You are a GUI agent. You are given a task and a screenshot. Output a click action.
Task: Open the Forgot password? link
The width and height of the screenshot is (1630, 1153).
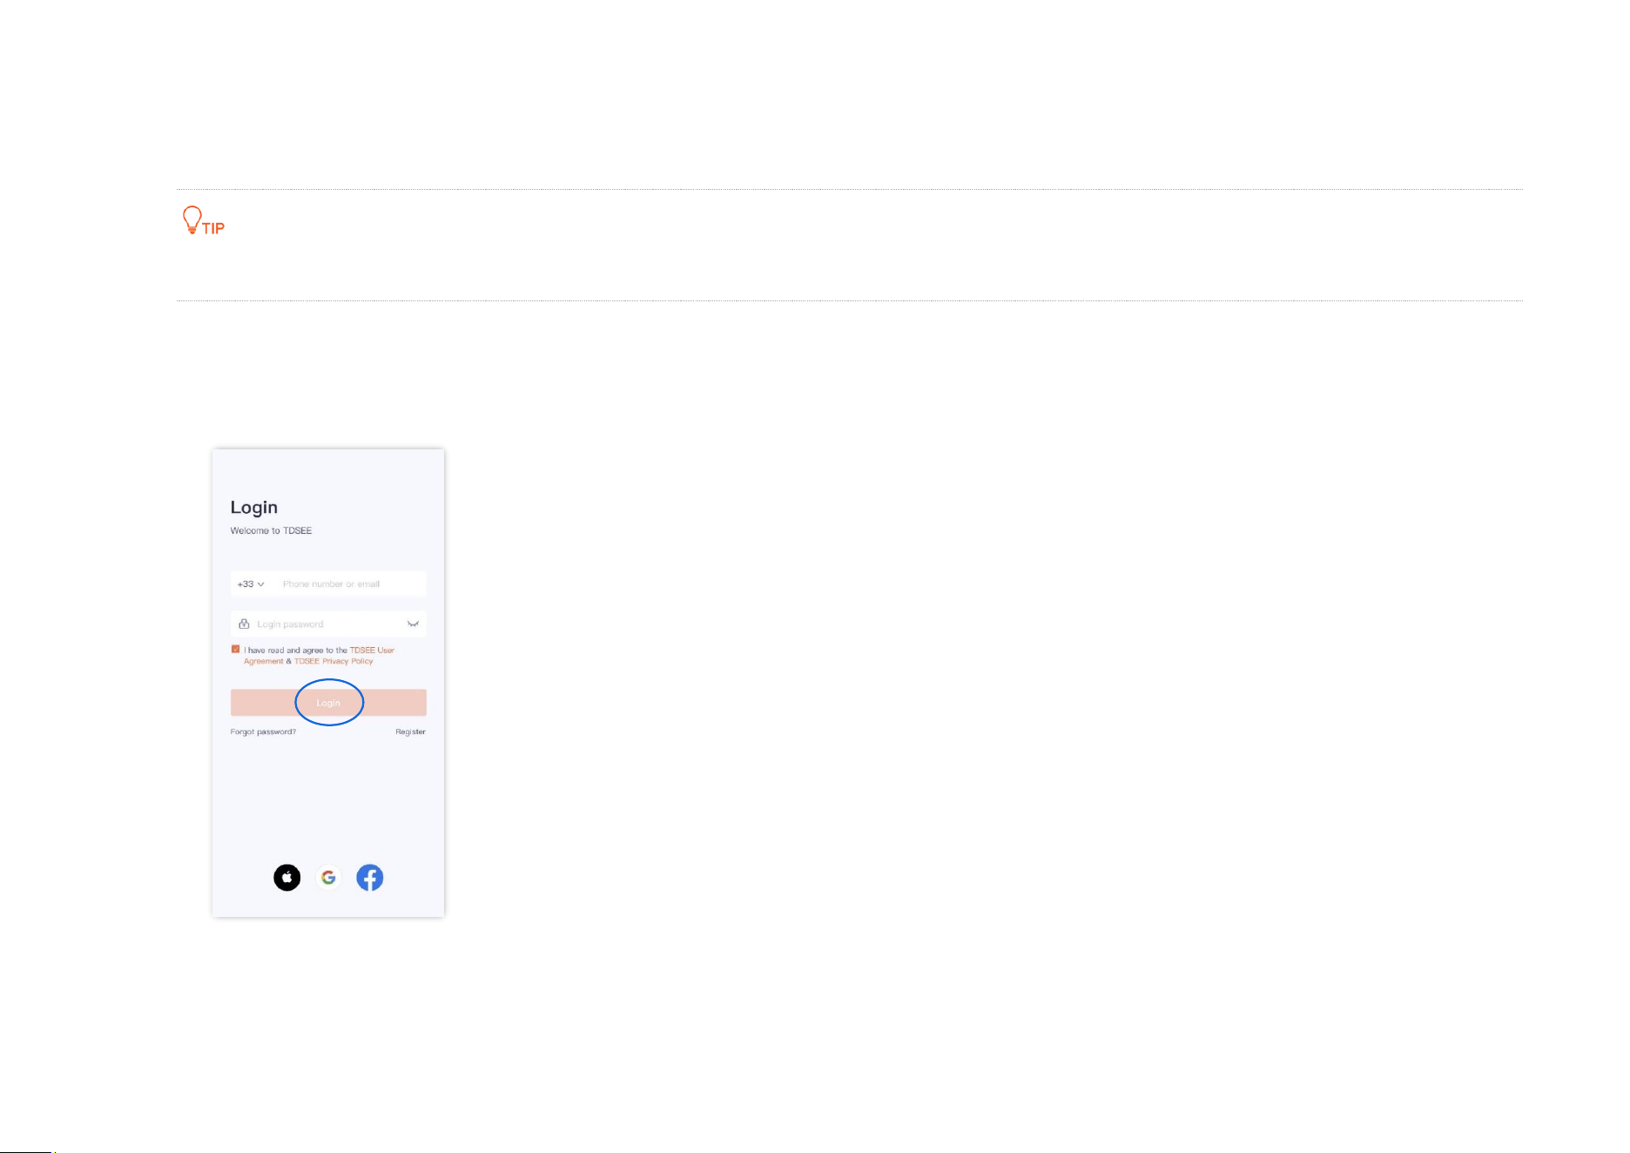click(x=263, y=732)
